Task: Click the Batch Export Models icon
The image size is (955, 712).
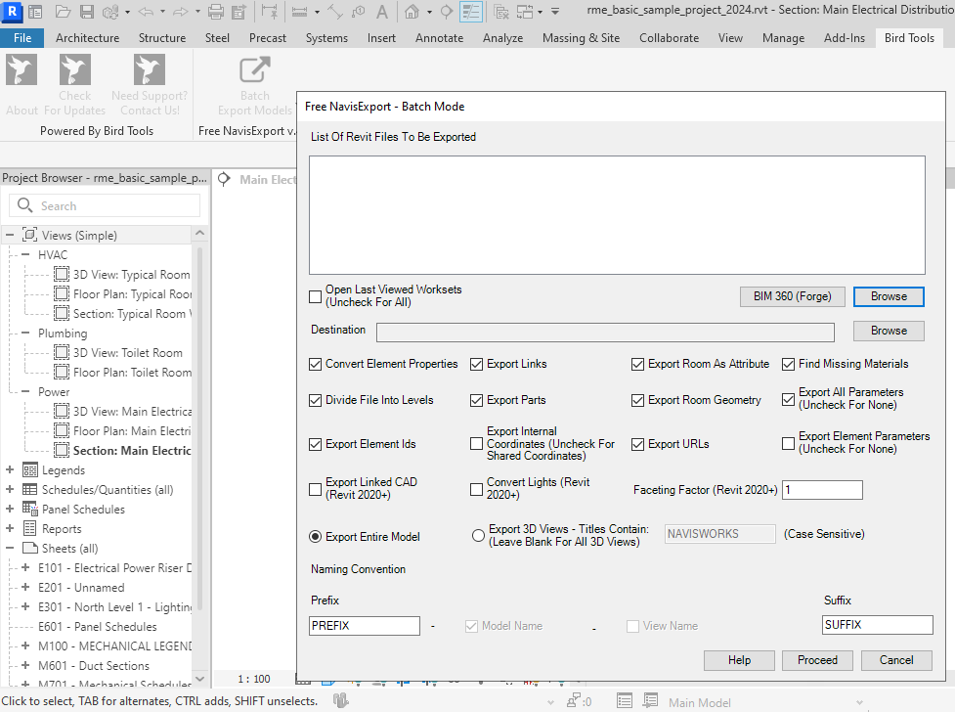Action: tap(255, 71)
